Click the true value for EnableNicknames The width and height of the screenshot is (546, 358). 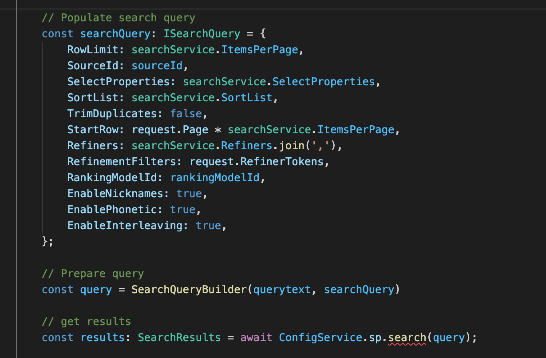pyautogui.click(x=189, y=193)
